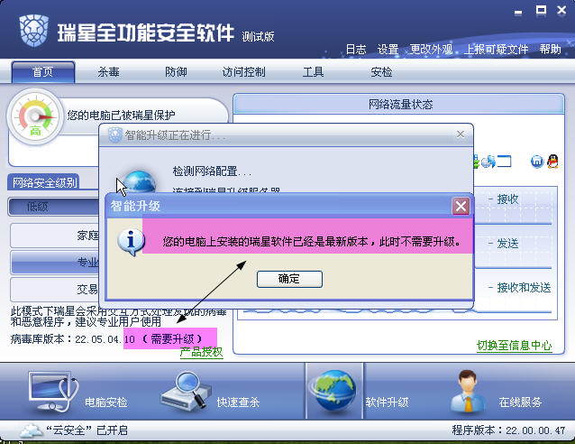The height and width of the screenshot is (444, 575).
Task: Open the 产品授权 link
Action: 201,352
